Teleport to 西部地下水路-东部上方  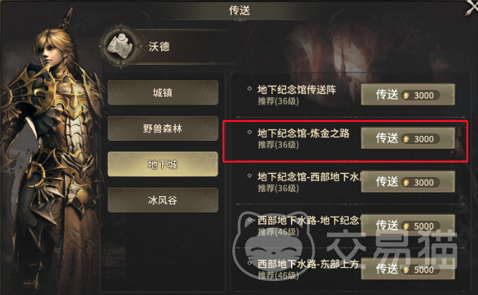point(408,269)
